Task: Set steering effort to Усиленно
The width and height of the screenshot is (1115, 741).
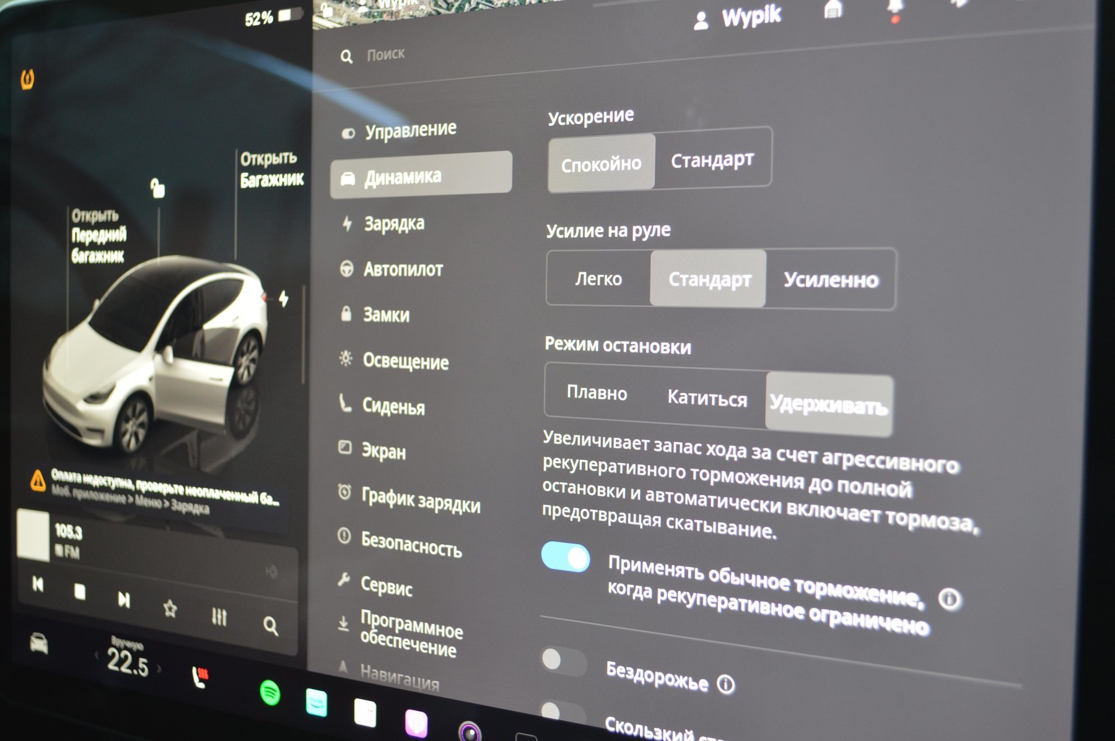Action: click(830, 280)
